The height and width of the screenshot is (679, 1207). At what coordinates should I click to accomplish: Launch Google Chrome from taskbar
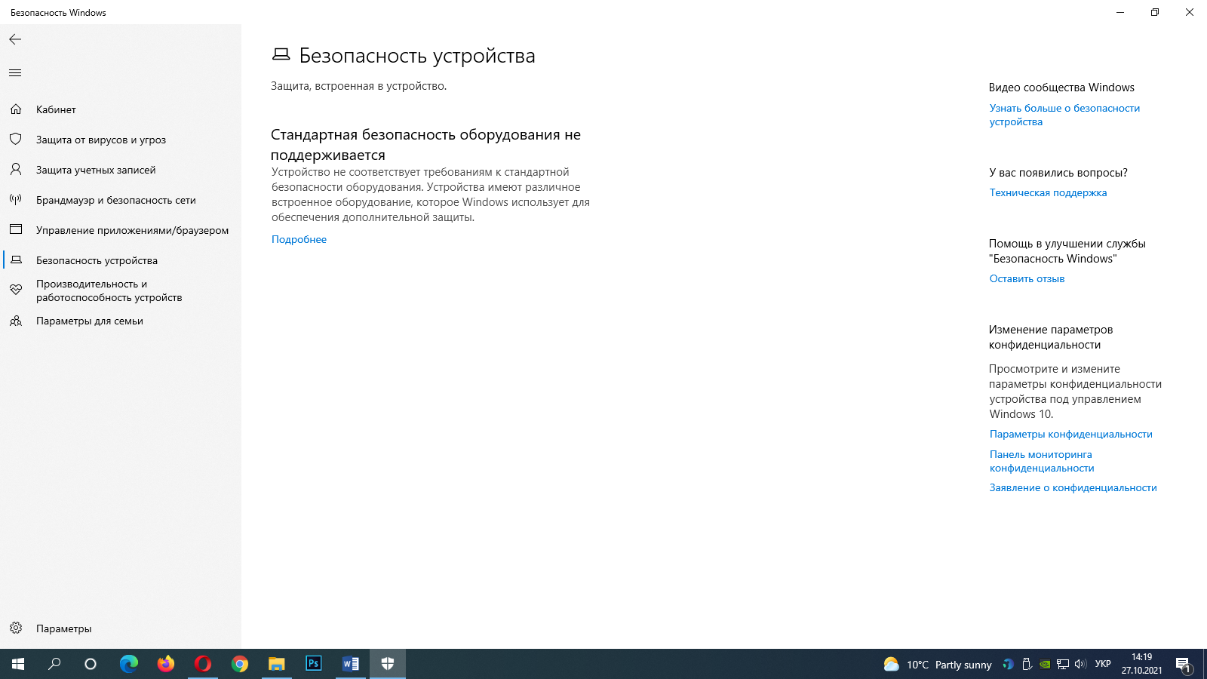coord(240,664)
